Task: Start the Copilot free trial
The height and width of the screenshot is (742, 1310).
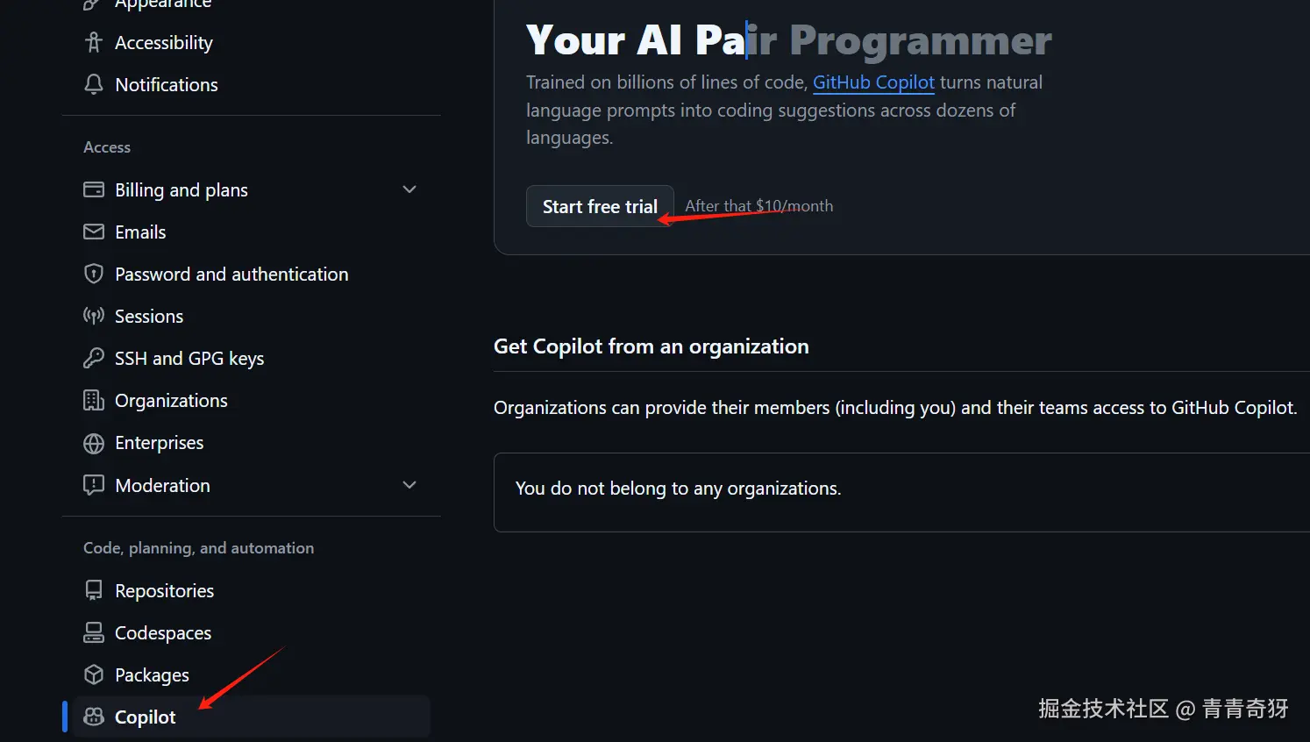Action: (600, 206)
